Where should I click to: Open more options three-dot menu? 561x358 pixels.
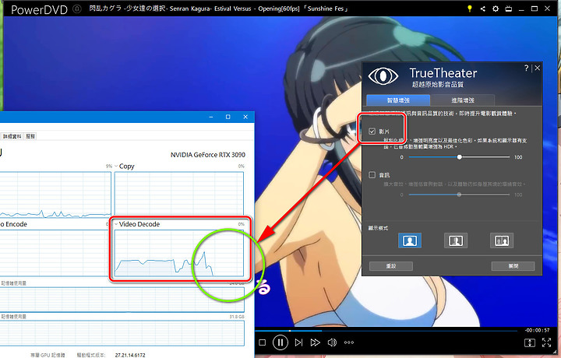[349, 342]
